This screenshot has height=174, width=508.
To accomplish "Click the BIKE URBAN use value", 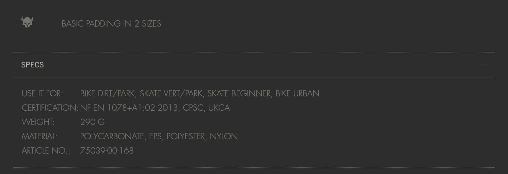I will click(297, 93).
